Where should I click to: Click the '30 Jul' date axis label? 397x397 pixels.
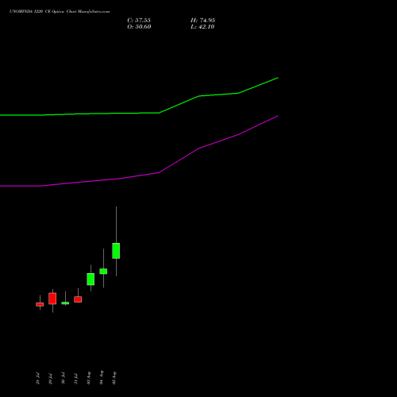click(x=63, y=379)
